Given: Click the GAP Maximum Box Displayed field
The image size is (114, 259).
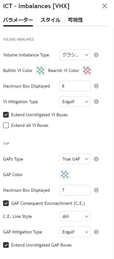Looking at the screenshot, I should coord(75,190).
